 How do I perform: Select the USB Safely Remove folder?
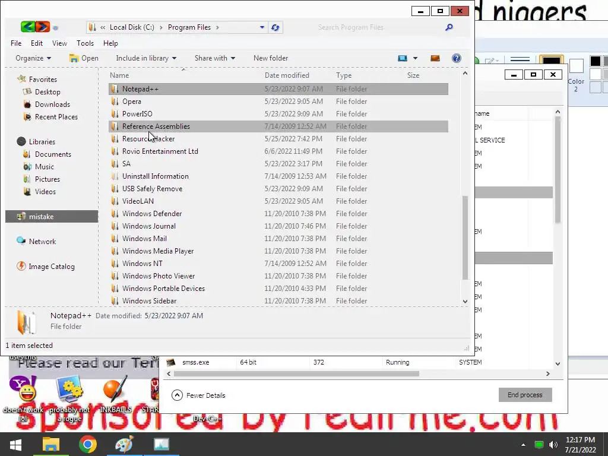(278, 188)
